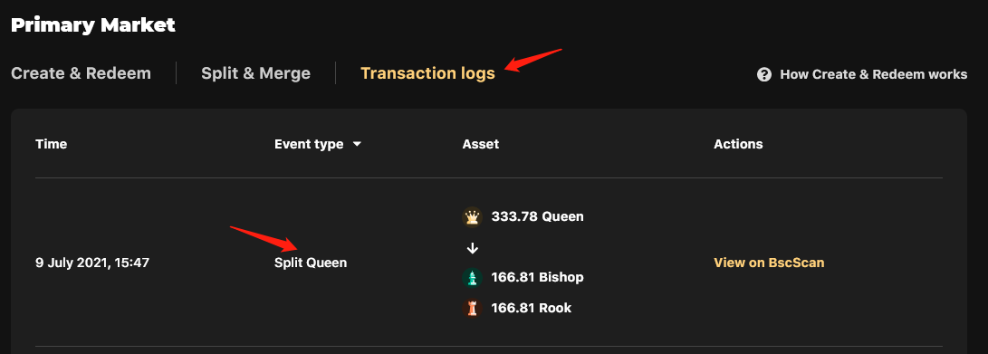Viewport: 988px width, 354px height.
Task: Switch to the Create & Redeem tab
Action: [x=82, y=73]
